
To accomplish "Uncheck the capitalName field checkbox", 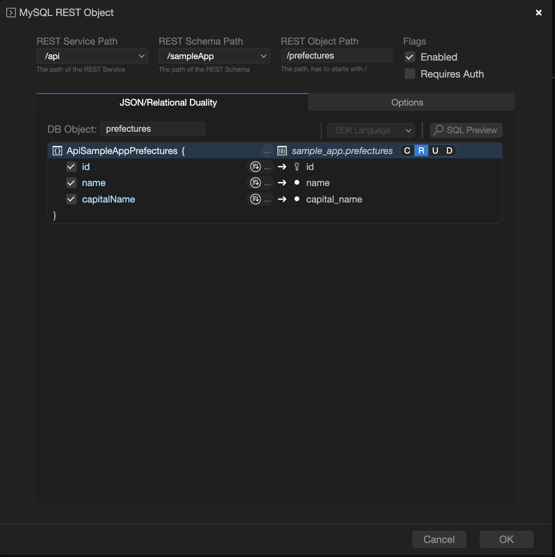I will click(71, 199).
